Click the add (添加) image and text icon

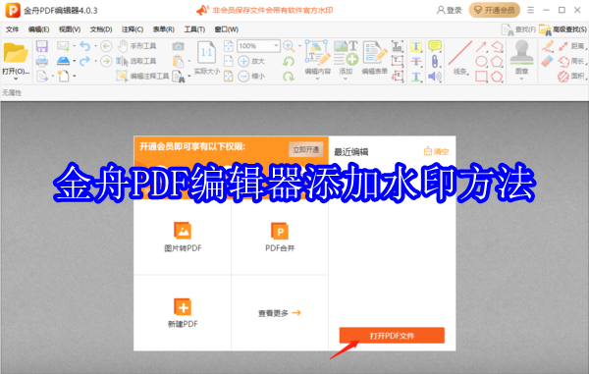click(346, 53)
